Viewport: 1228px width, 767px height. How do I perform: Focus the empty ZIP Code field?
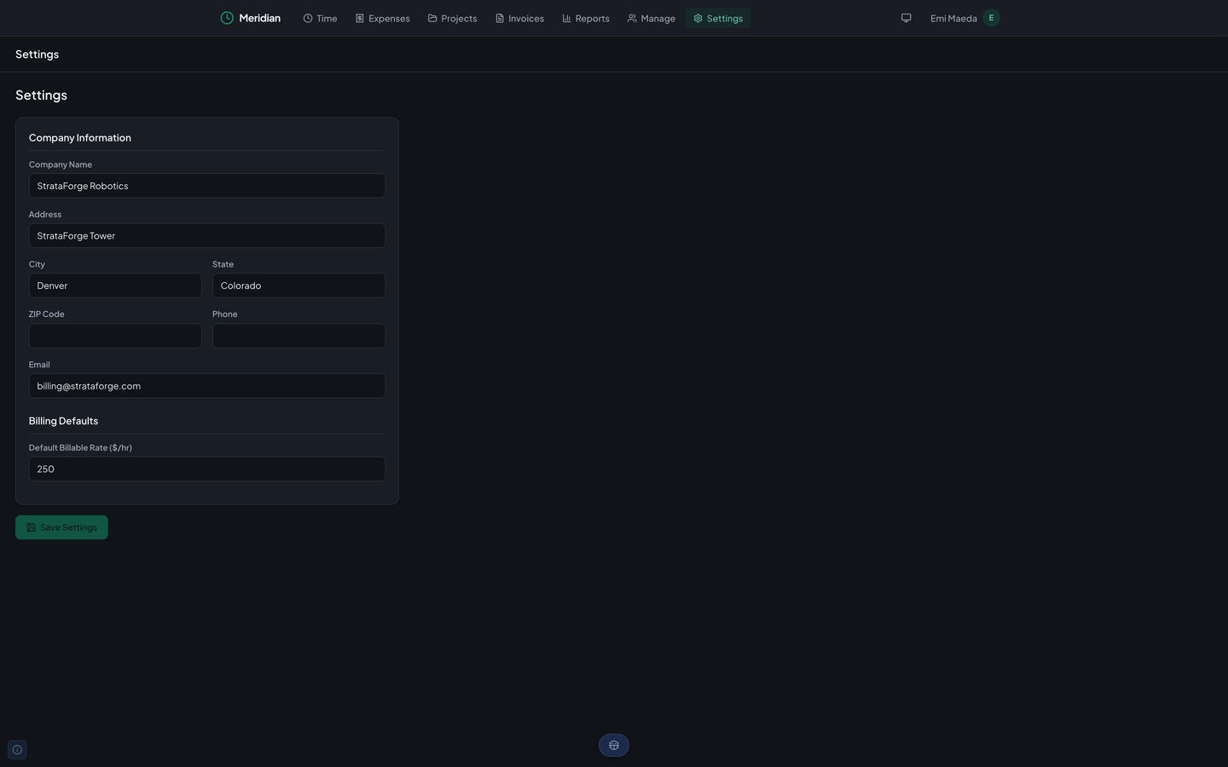tap(115, 336)
